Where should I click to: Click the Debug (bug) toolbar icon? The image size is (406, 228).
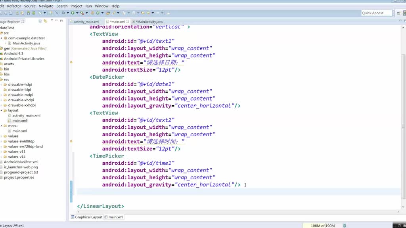point(63,13)
